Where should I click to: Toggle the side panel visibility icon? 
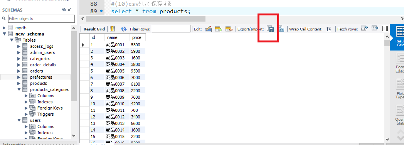(385, 29)
